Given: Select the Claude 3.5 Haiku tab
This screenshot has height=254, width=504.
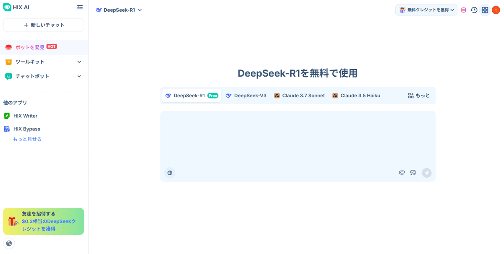Looking at the screenshot, I should click(x=357, y=95).
